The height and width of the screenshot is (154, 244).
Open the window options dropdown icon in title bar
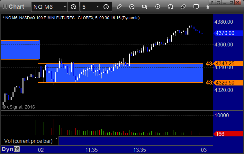[x=219, y=2]
